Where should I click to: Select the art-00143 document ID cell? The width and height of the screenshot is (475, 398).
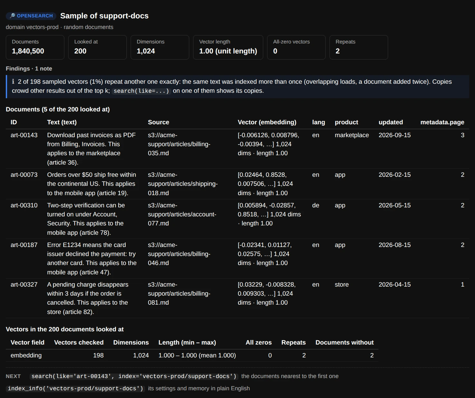(x=24, y=135)
